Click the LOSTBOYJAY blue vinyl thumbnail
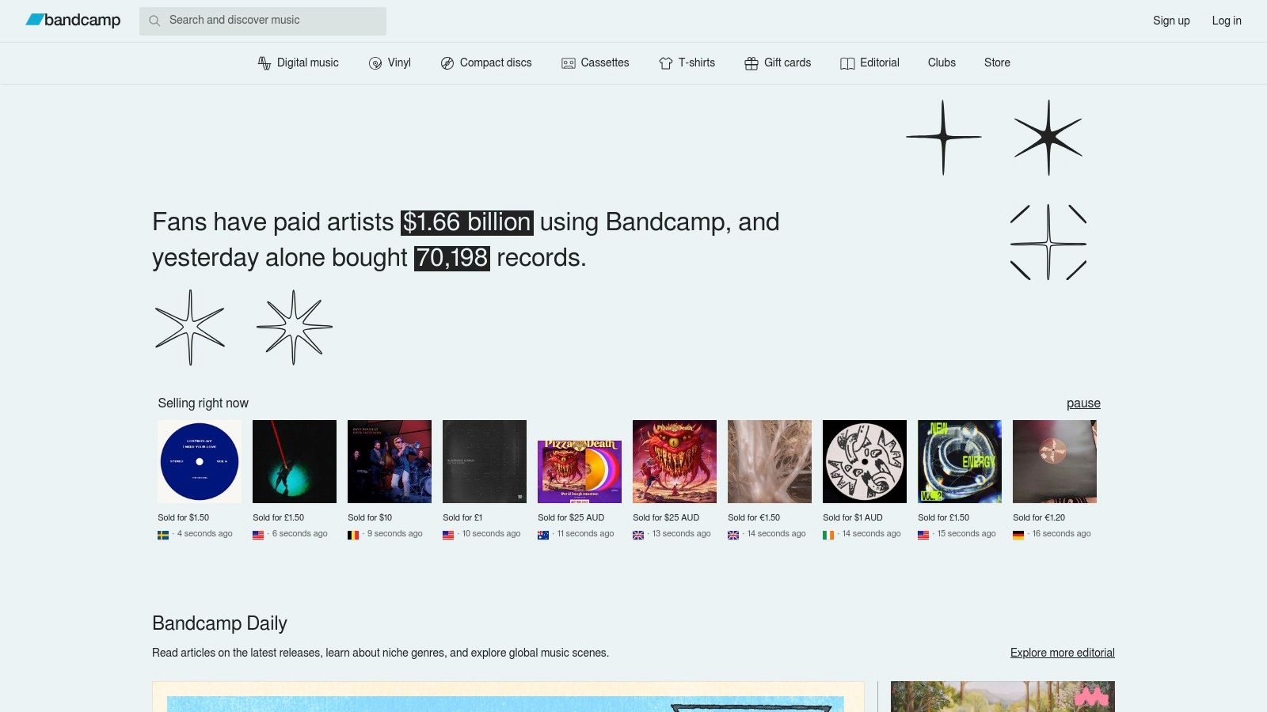The height and width of the screenshot is (712, 1267). tap(200, 461)
